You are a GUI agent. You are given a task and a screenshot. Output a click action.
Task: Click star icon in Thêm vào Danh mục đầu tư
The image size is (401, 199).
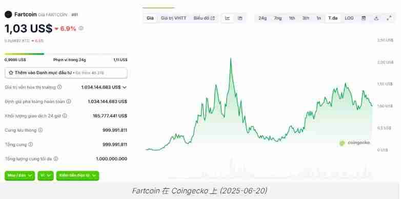11,73
